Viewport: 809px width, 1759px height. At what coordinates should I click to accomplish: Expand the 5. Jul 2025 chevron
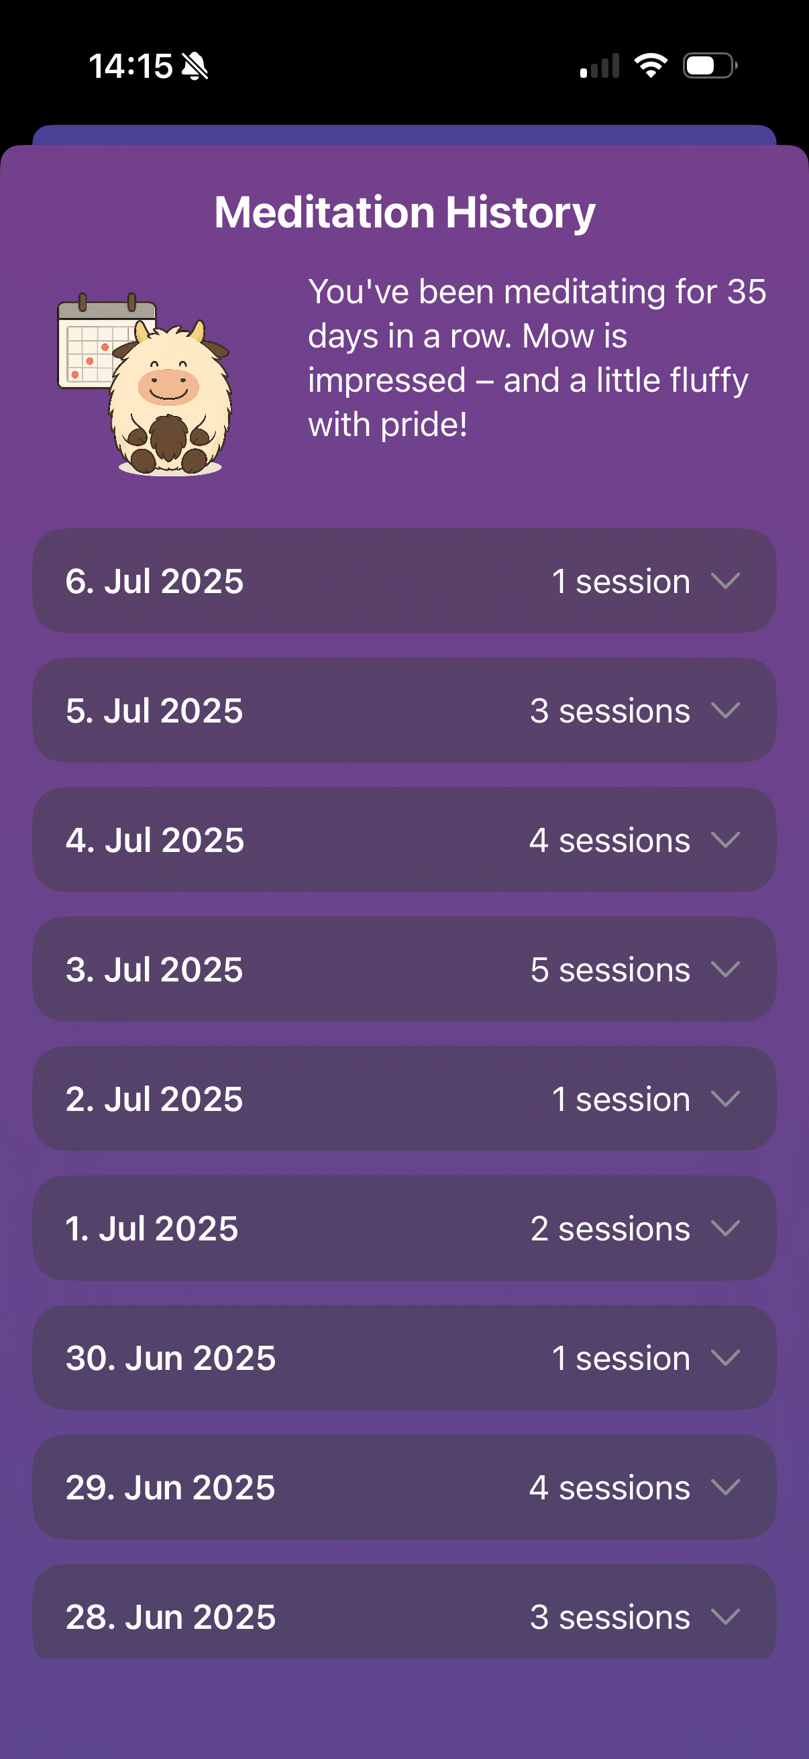click(725, 710)
